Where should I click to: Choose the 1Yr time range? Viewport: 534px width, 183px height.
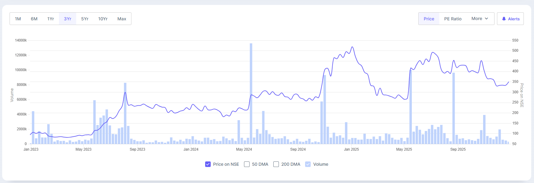point(51,19)
